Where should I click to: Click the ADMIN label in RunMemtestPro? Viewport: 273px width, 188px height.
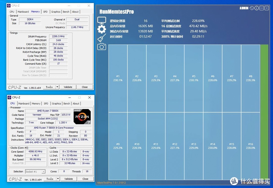click(x=244, y=8)
